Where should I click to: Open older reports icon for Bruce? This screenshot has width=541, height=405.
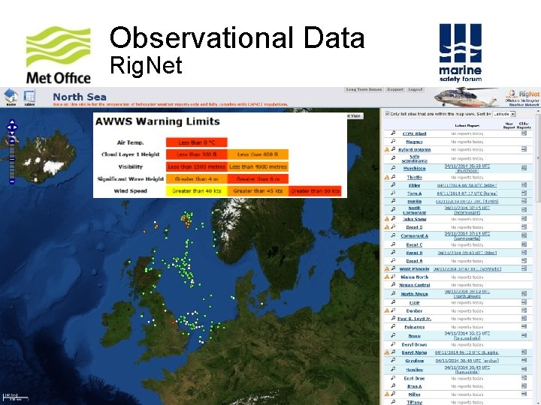(x=524, y=335)
